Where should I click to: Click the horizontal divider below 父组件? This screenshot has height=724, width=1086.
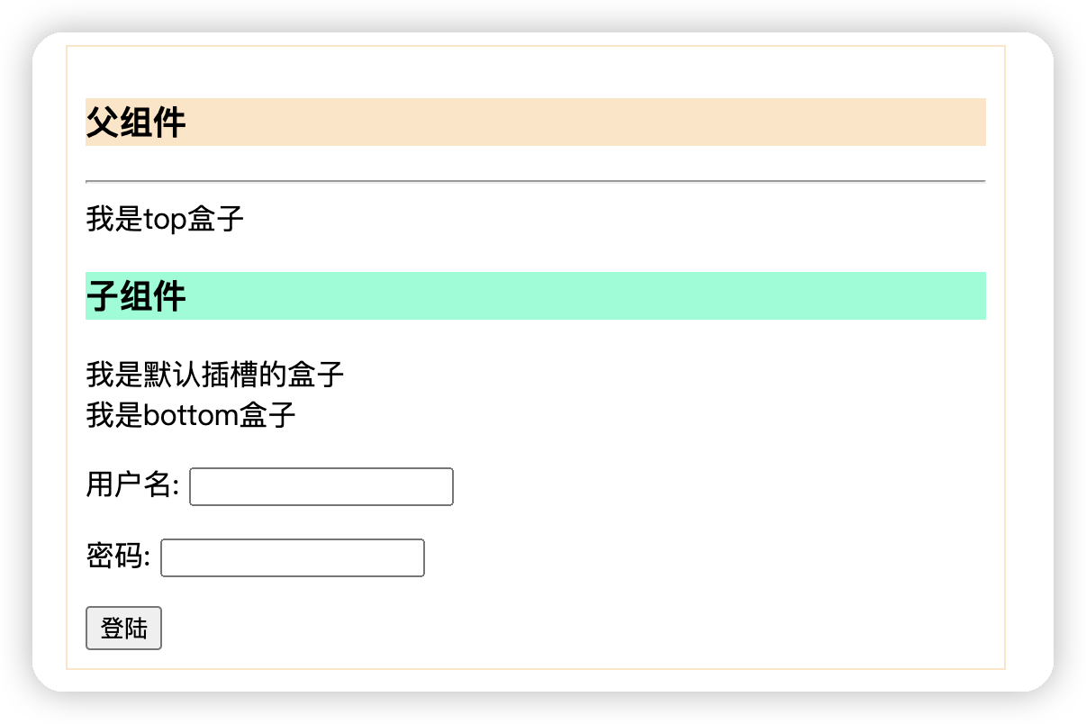point(536,181)
